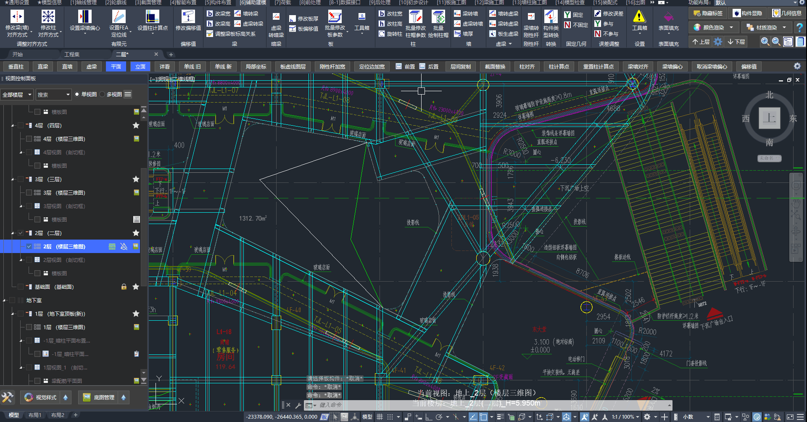Open the 颜色渲染 dropdown arrow
807x422 pixels.
(x=731, y=28)
